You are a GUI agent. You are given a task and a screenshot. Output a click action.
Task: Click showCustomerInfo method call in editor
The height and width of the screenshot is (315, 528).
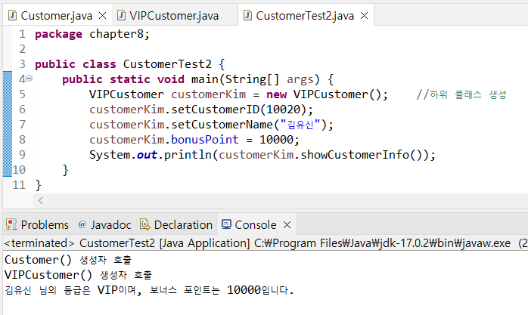pos(362,155)
